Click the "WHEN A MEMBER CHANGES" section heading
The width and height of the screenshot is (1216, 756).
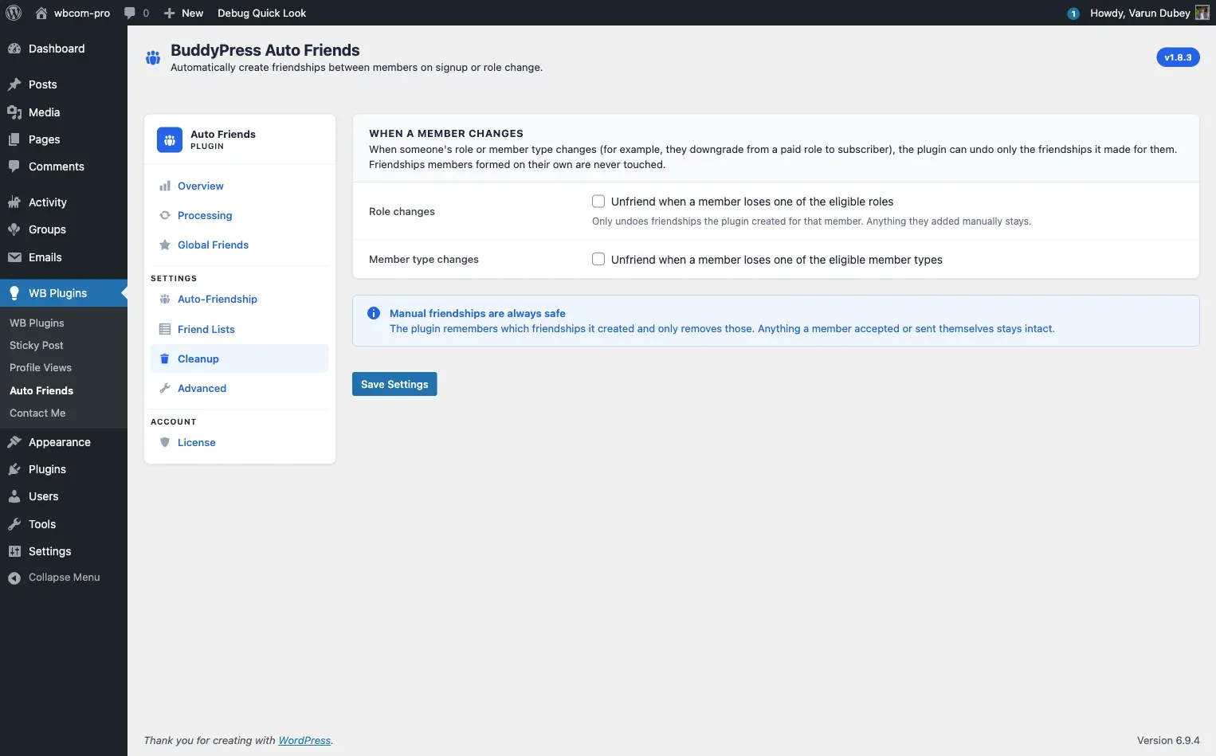tap(446, 133)
